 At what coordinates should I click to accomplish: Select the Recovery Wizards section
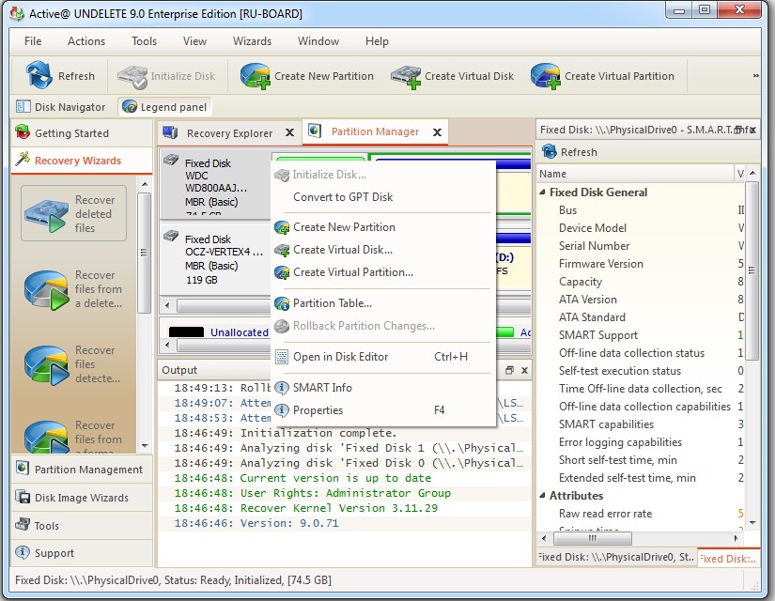pyautogui.click(x=81, y=161)
